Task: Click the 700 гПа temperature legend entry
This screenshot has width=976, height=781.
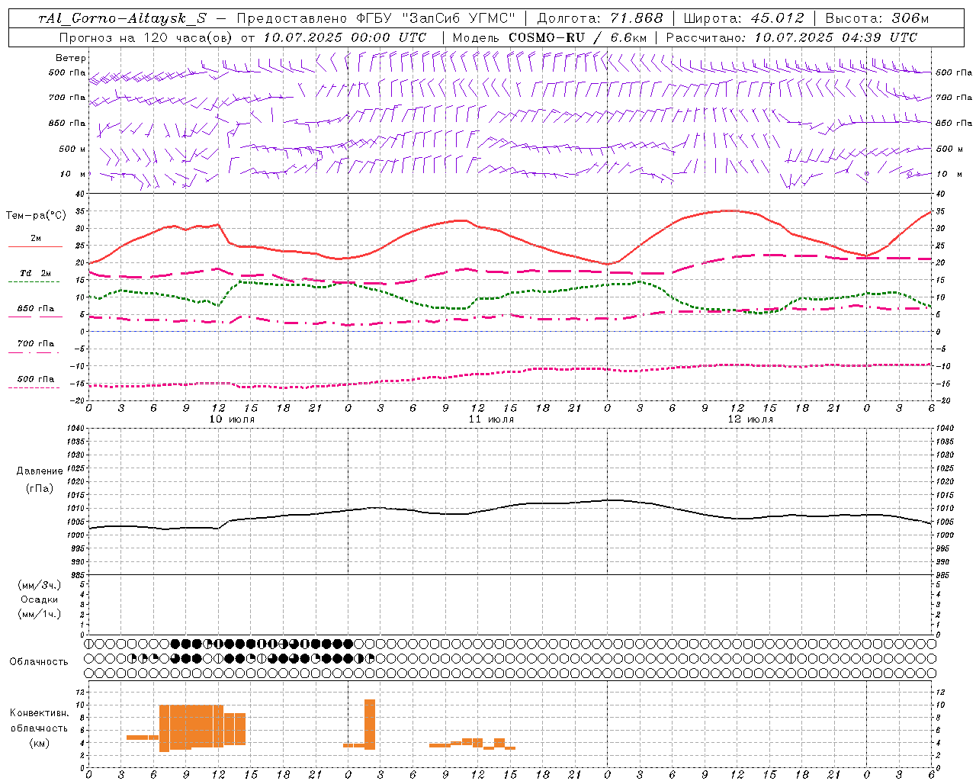Action: pyautogui.click(x=36, y=344)
